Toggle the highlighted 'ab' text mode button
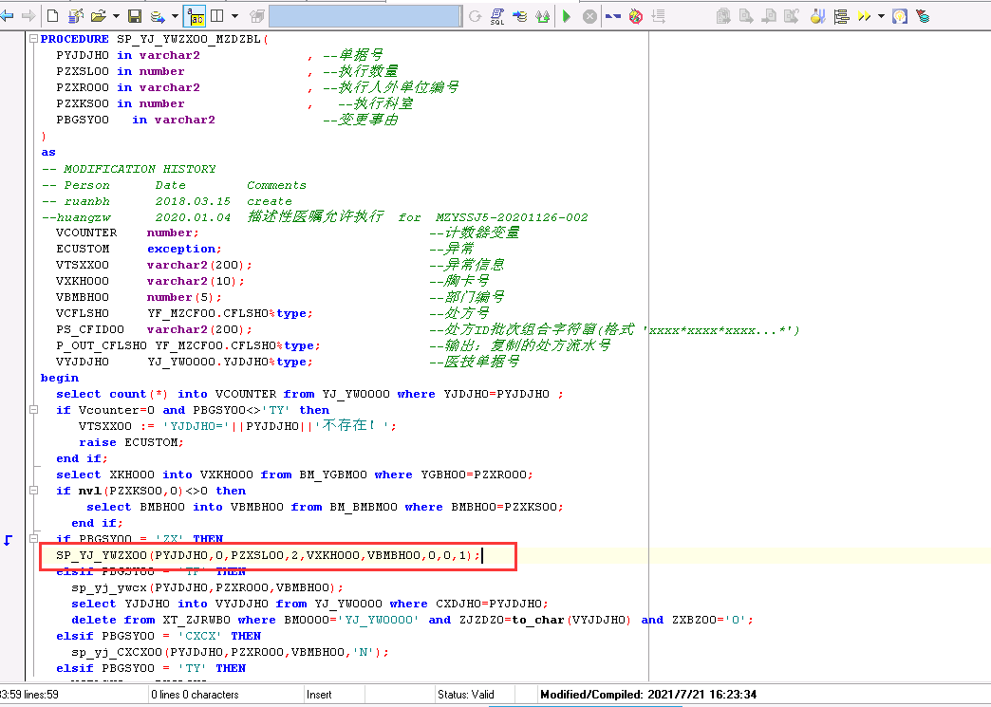The width and height of the screenshot is (991, 707). [x=194, y=16]
